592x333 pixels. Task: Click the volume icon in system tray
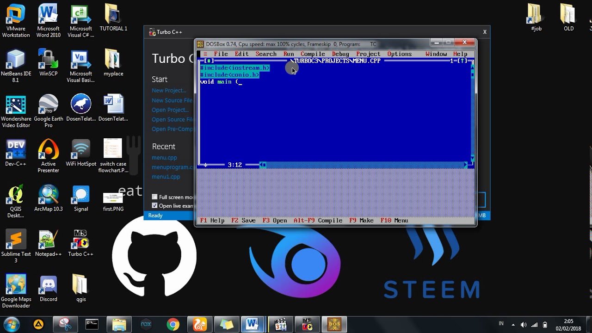pyautogui.click(x=524, y=325)
